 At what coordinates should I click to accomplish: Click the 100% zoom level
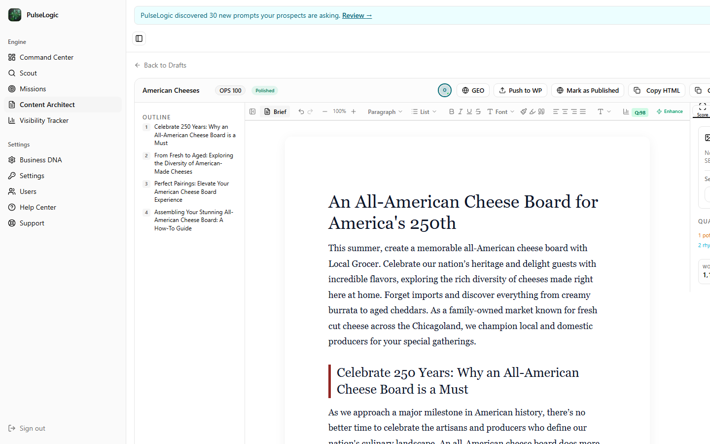tap(339, 111)
